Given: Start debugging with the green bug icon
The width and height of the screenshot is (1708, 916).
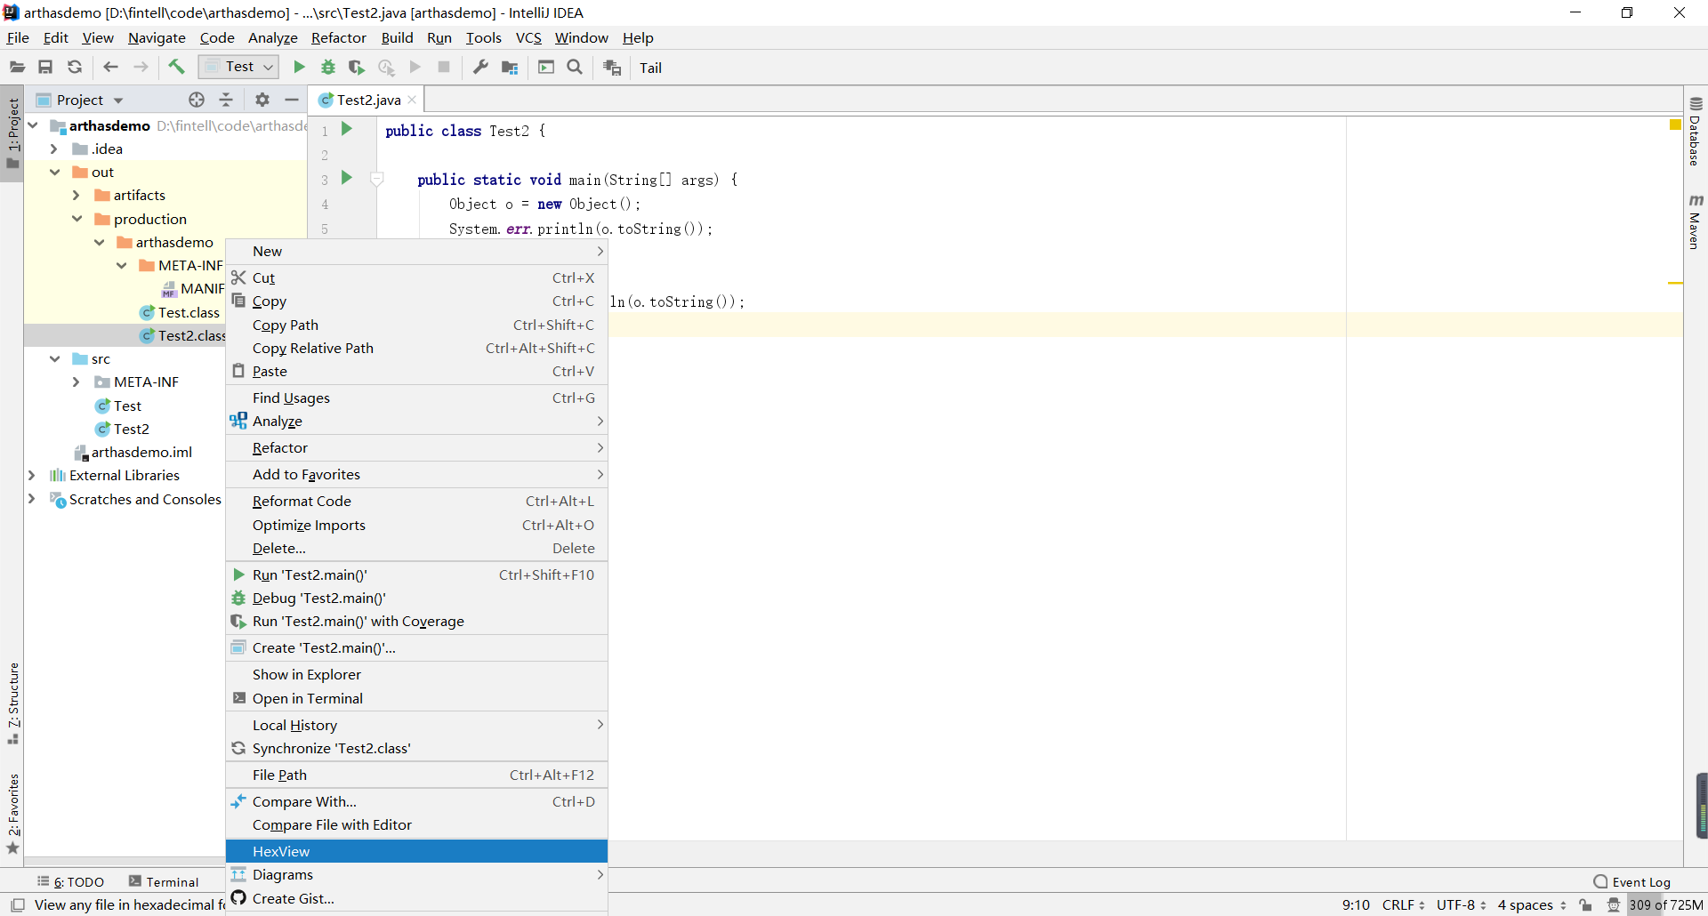Looking at the screenshot, I should coord(326,67).
